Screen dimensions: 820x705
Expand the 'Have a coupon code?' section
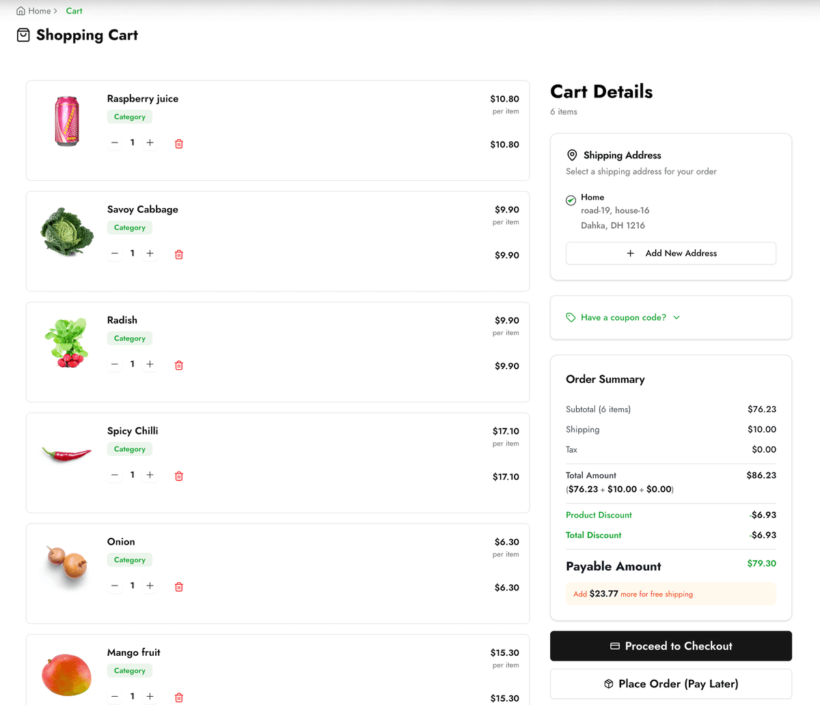(x=623, y=317)
